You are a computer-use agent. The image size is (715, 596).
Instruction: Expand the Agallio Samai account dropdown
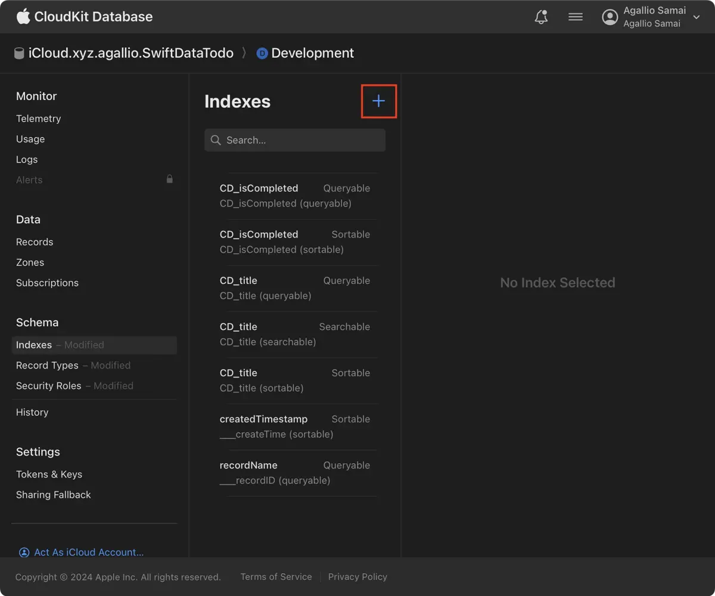point(697,18)
